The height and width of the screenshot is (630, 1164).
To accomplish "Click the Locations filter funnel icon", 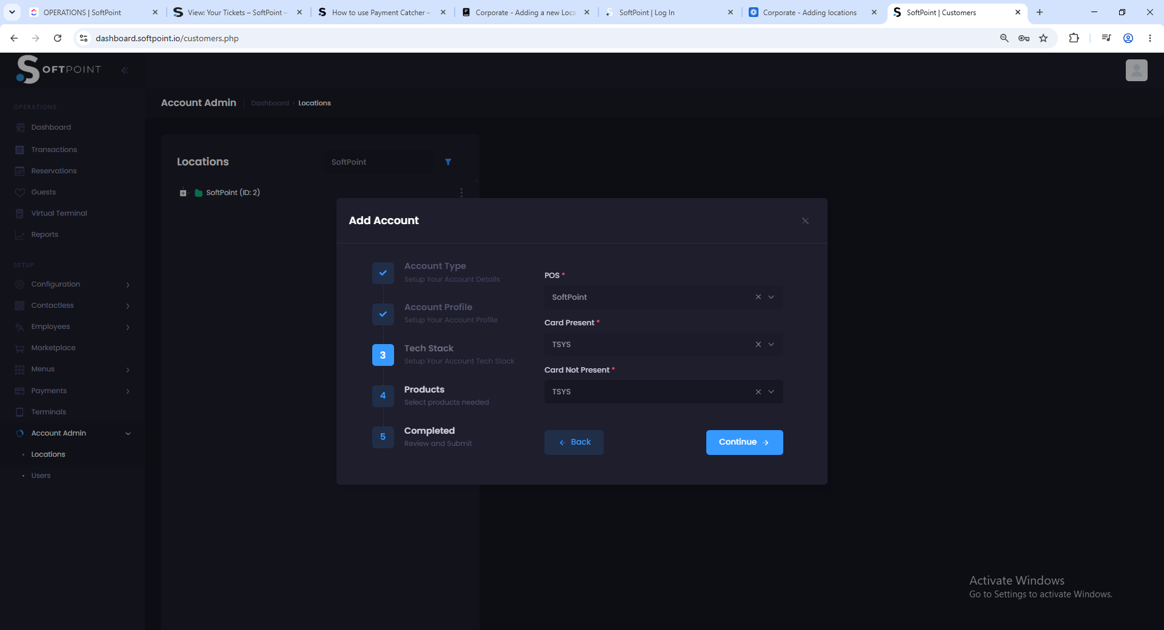I will (x=448, y=162).
